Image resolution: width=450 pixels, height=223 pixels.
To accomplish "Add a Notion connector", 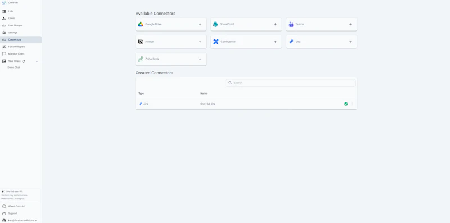I will point(200,42).
